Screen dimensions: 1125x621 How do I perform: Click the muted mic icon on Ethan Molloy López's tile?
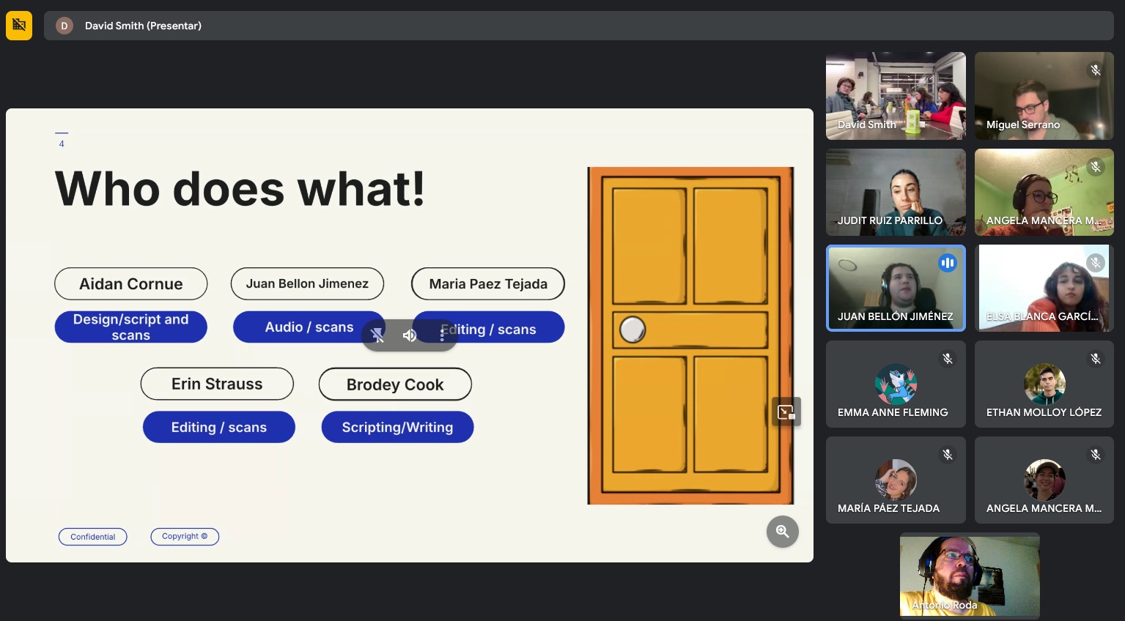[x=1095, y=359]
